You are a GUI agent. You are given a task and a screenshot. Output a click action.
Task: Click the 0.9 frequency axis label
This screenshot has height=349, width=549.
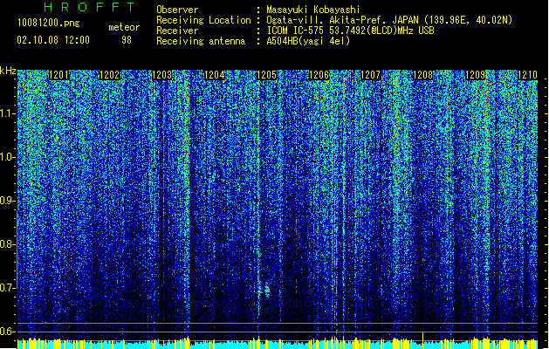(7, 201)
